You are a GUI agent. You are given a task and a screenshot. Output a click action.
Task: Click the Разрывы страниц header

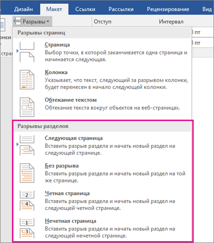coord(102,33)
